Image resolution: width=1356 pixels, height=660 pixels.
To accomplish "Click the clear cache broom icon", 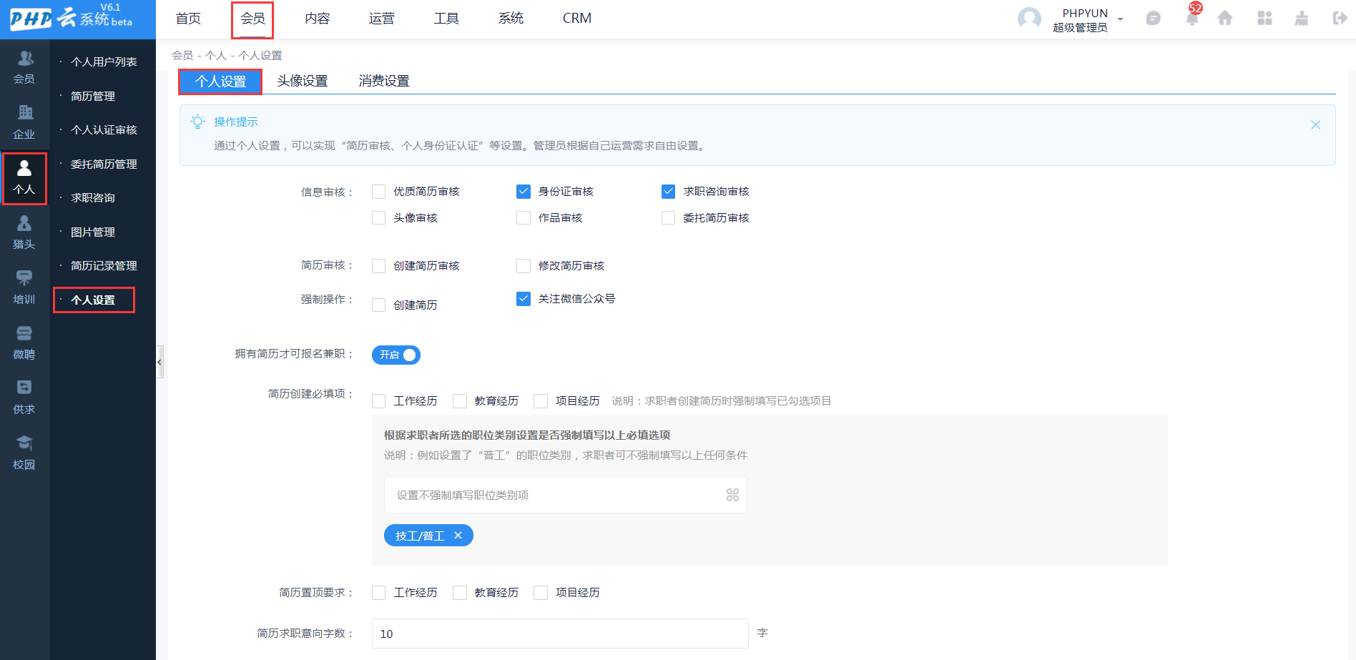I will point(1302,18).
